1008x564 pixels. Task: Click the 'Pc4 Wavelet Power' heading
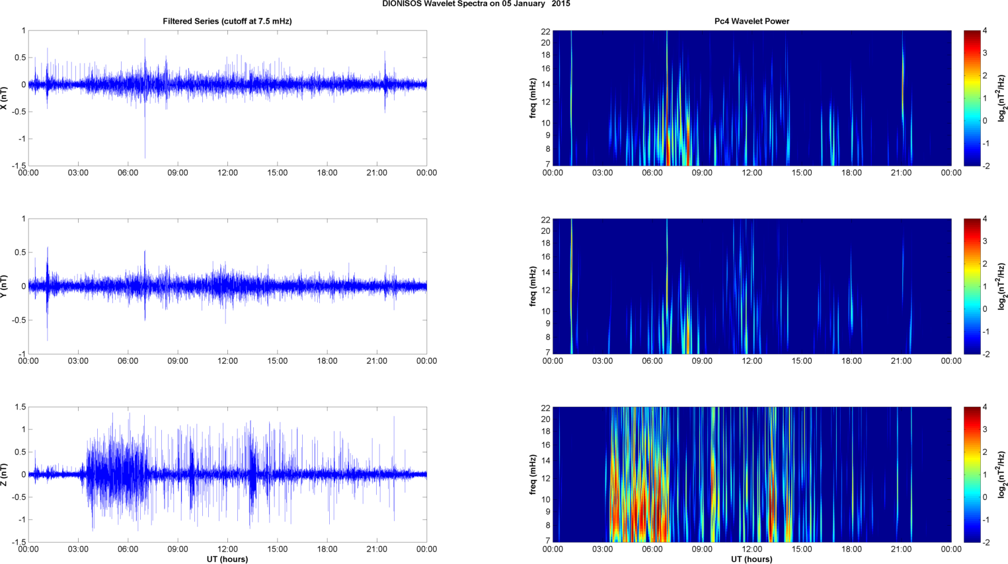752,21
